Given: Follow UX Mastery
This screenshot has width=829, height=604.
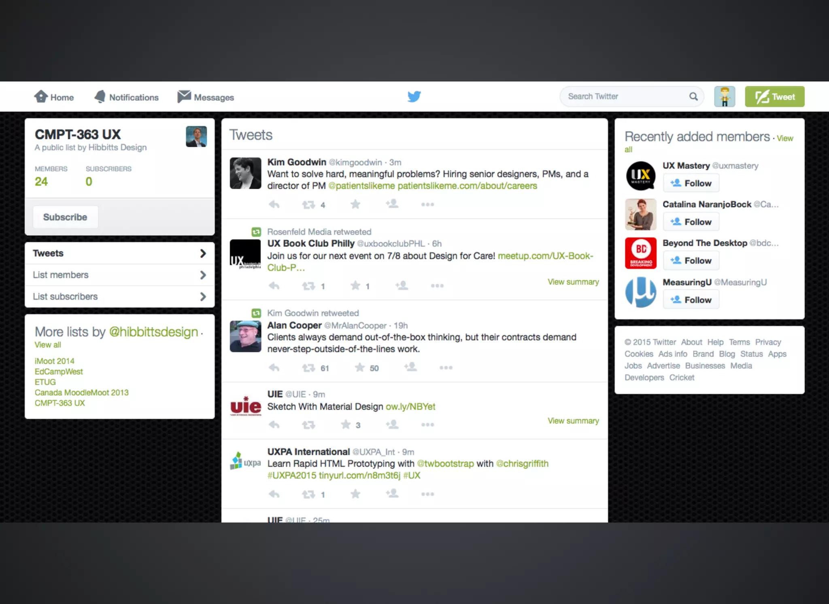Looking at the screenshot, I should click(x=691, y=183).
